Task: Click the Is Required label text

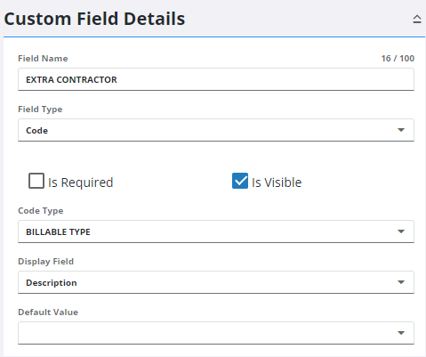Action: 81,183
